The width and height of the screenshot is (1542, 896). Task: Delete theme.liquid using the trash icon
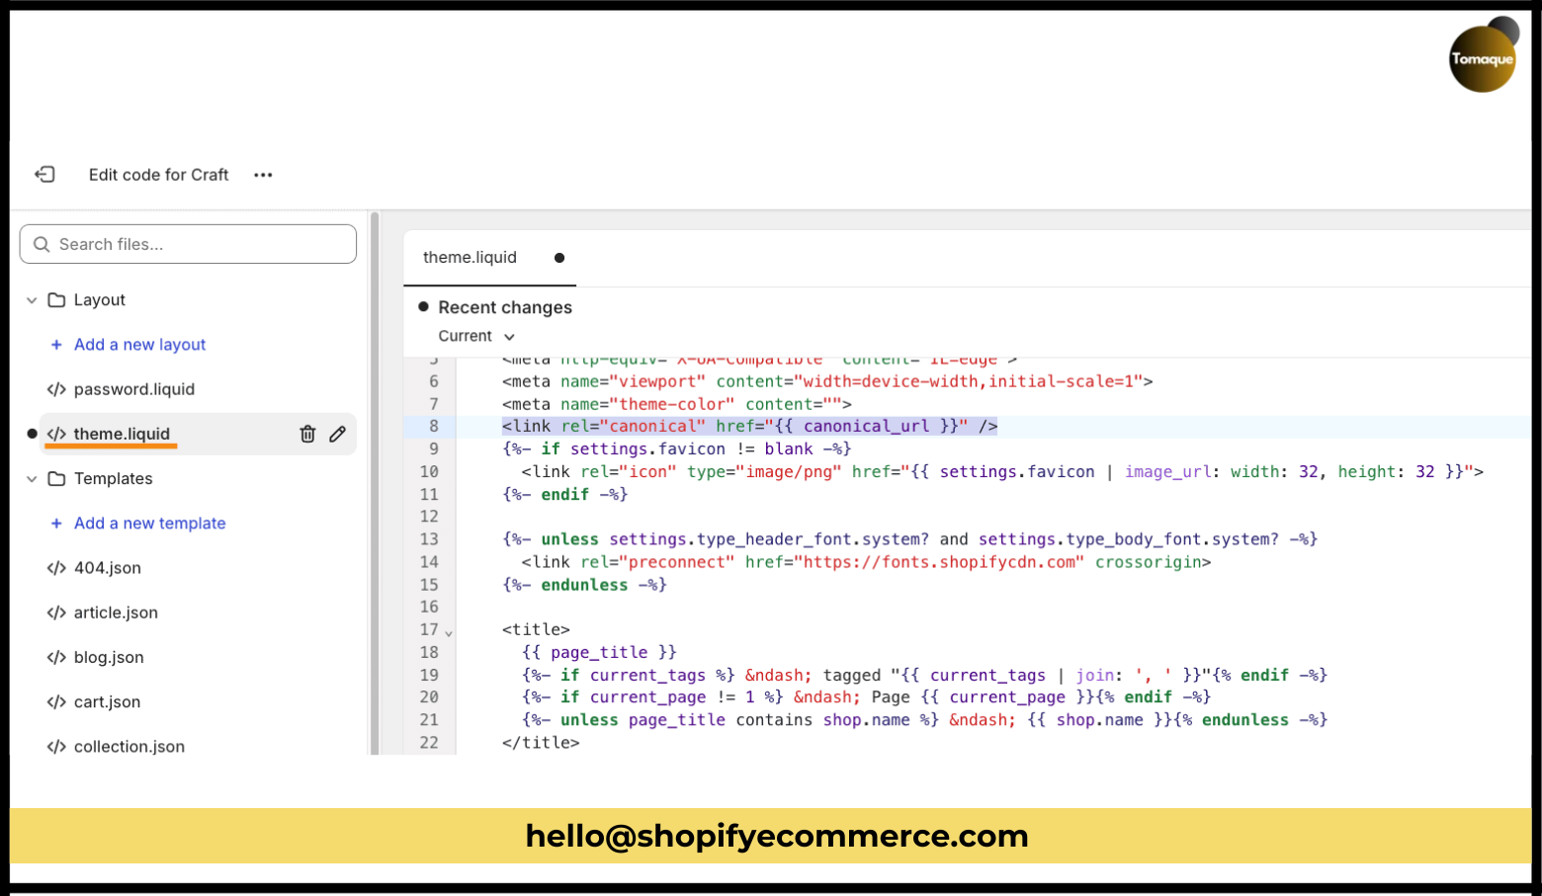pyautogui.click(x=307, y=434)
